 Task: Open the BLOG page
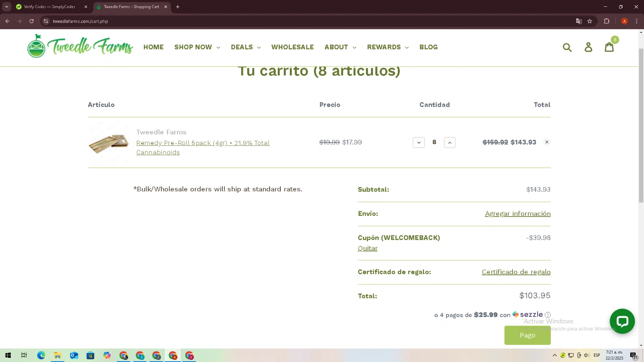[428, 47]
